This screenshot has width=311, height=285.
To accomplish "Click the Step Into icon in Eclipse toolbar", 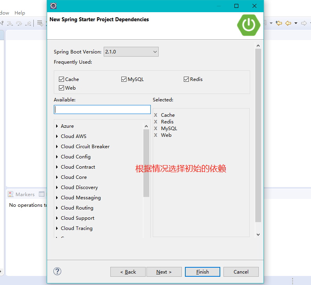I will (10, 24).
